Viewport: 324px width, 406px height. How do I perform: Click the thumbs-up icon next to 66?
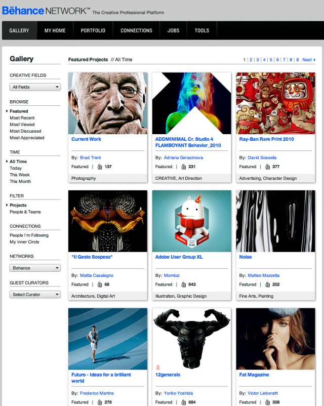coord(100,285)
